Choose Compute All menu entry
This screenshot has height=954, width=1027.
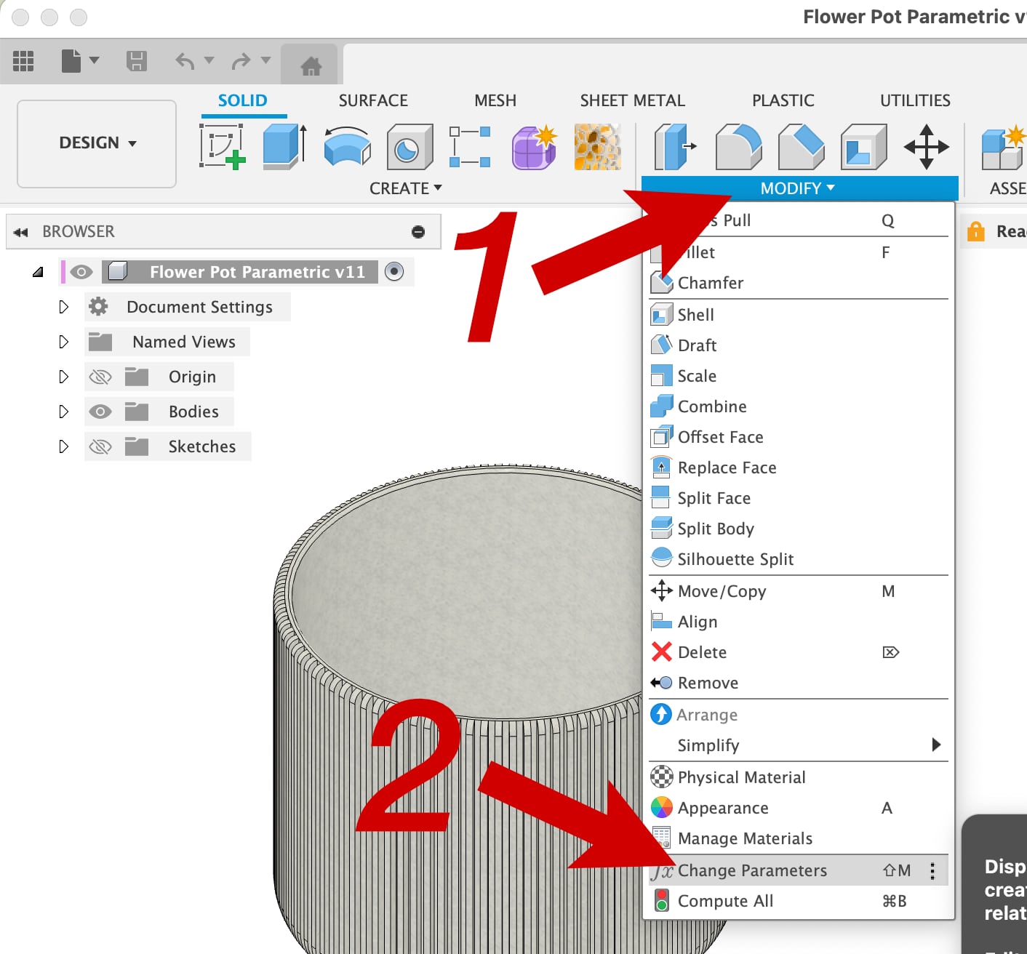point(798,901)
